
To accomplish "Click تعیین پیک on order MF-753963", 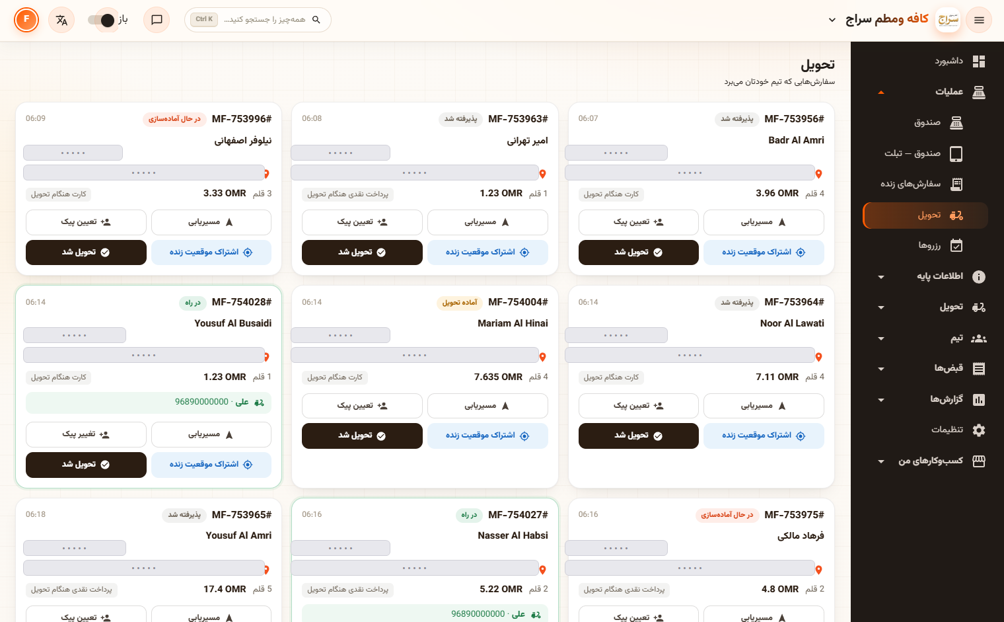I will point(362,222).
